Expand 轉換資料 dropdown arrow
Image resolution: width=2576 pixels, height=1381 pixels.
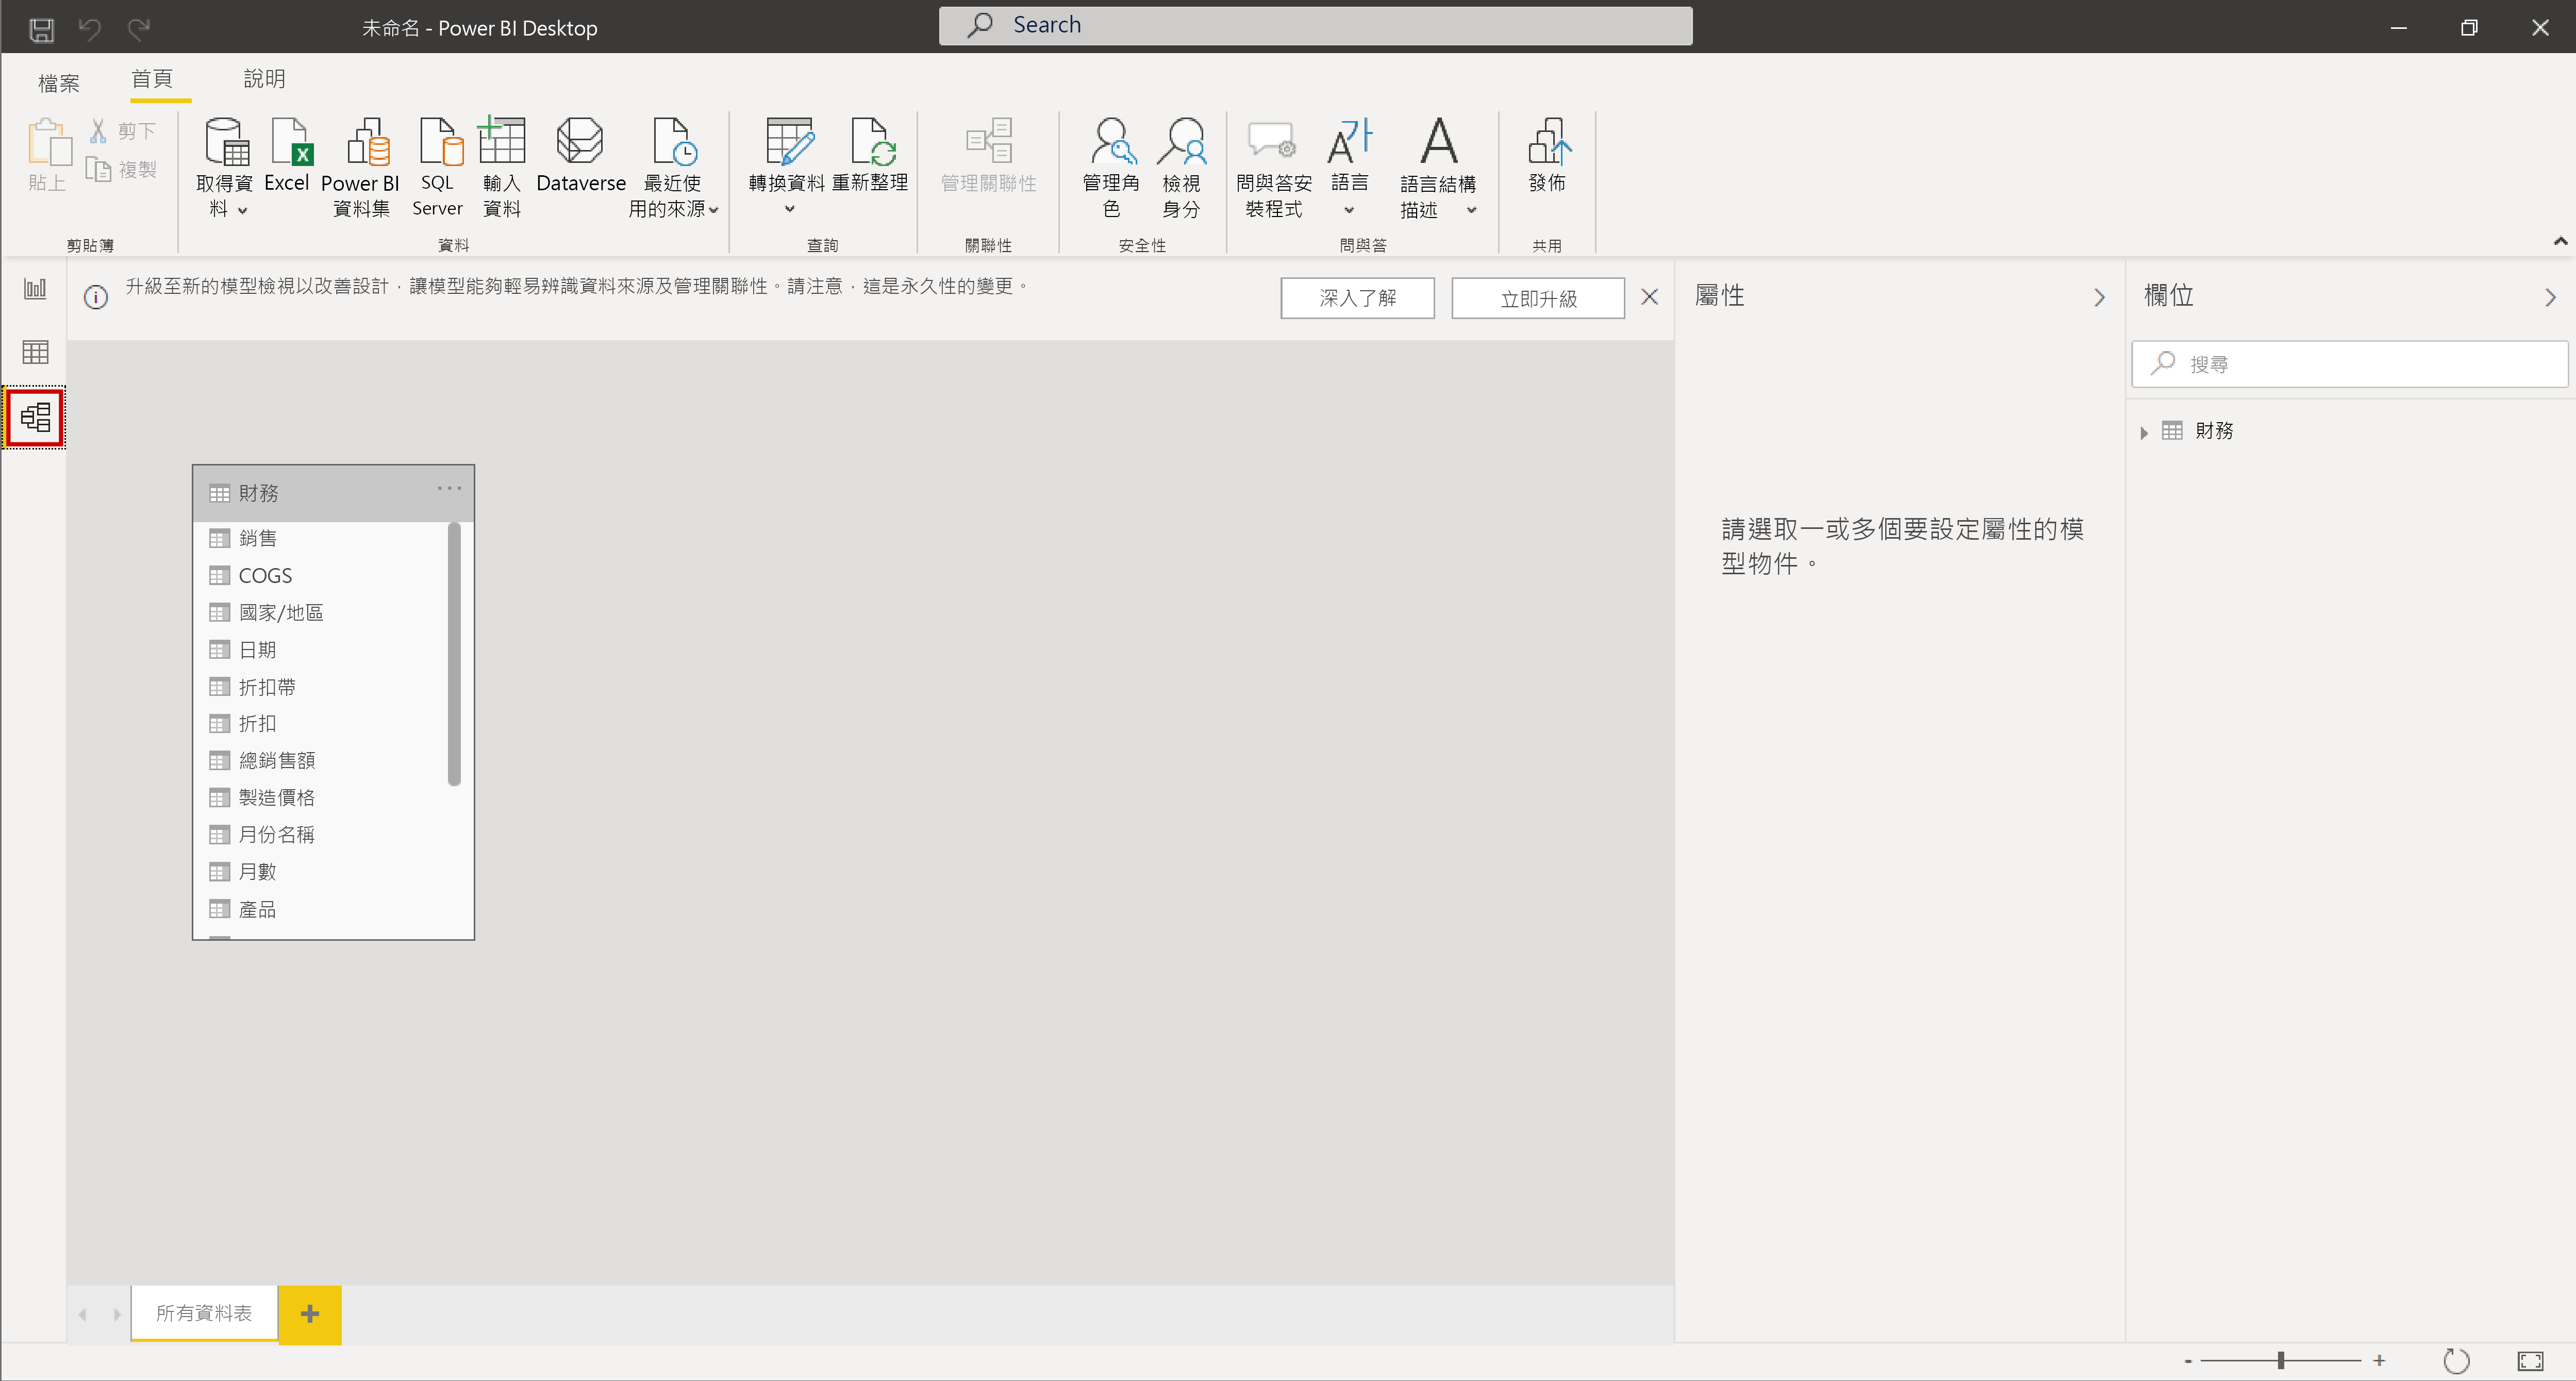(x=789, y=209)
